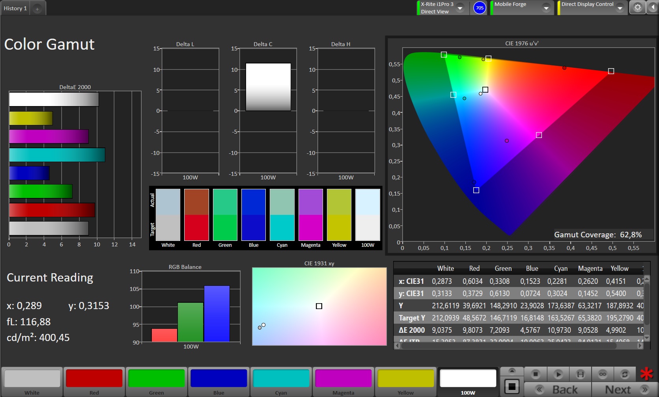The height and width of the screenshot is (397, 659).
Task: Click the blue 705 meter timer circle
Action: (x=480, y=8)
